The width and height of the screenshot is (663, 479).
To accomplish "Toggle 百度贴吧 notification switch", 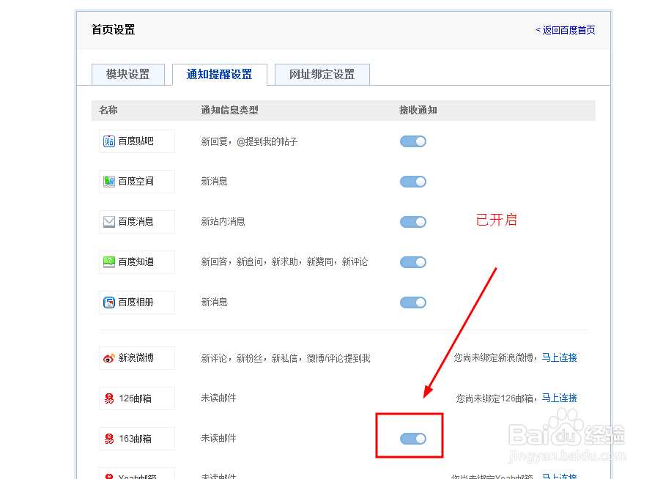I will pos(413,141).
